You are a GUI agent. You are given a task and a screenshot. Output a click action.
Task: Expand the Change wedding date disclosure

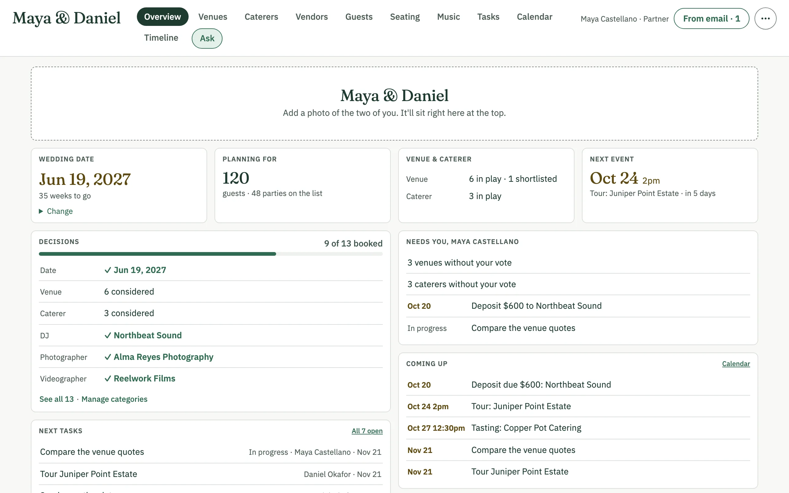56,211
